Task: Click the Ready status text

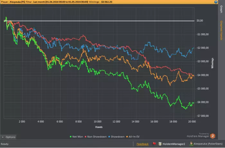Action: tap(4, 144)
